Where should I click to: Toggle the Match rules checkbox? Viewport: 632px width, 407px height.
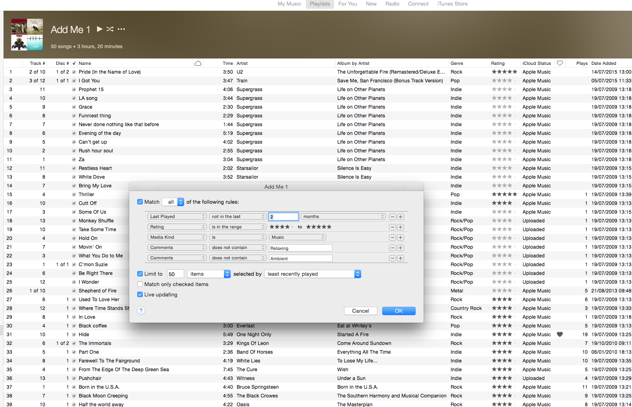pyautogui.click(x=140, y=202)
